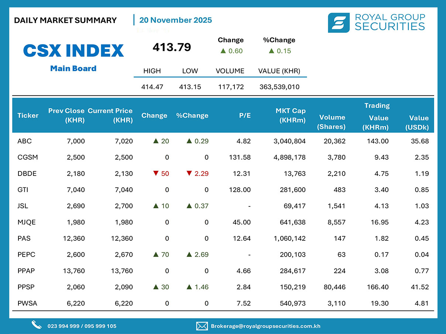The width and height of the screenshot is (446, 334).
Task: Click the date 20 November 2025
Action: [x=175, y=20]
